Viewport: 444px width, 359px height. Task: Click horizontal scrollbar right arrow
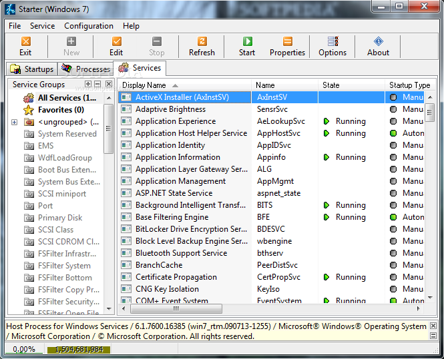coord(419,309)
